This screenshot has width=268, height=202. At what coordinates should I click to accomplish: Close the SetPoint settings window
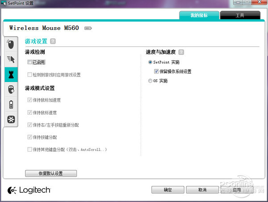pyautogui.click(x=259, y=2)
